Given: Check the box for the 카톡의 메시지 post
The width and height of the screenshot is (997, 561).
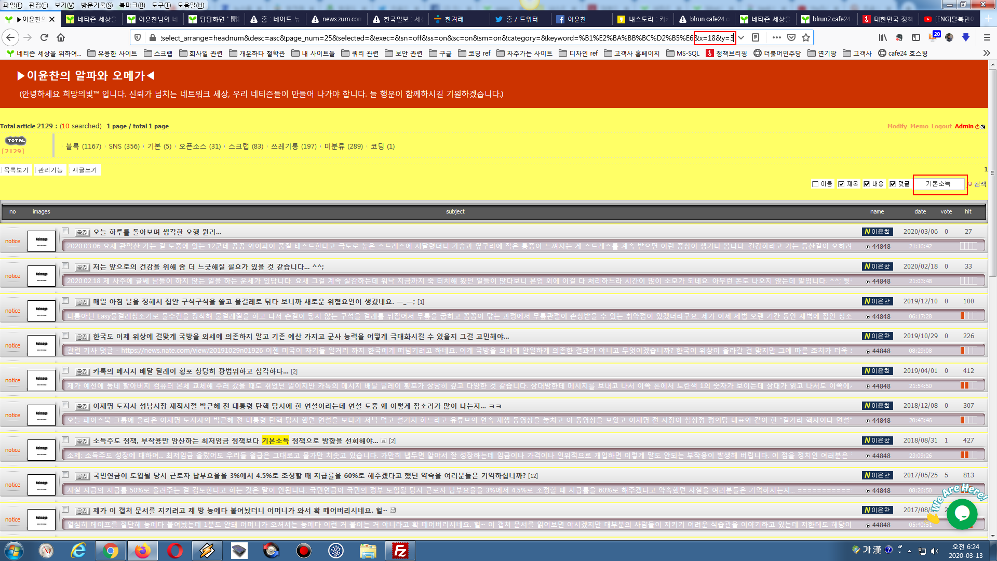Looking at the screenshot, I should (x=65, y=370).
